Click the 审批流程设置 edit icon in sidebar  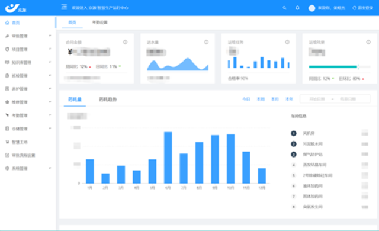pyautogui.click(x=7, y=155)
